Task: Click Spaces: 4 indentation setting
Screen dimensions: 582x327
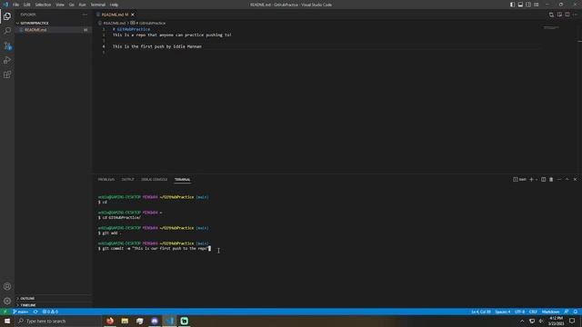Action: point(503,312)
